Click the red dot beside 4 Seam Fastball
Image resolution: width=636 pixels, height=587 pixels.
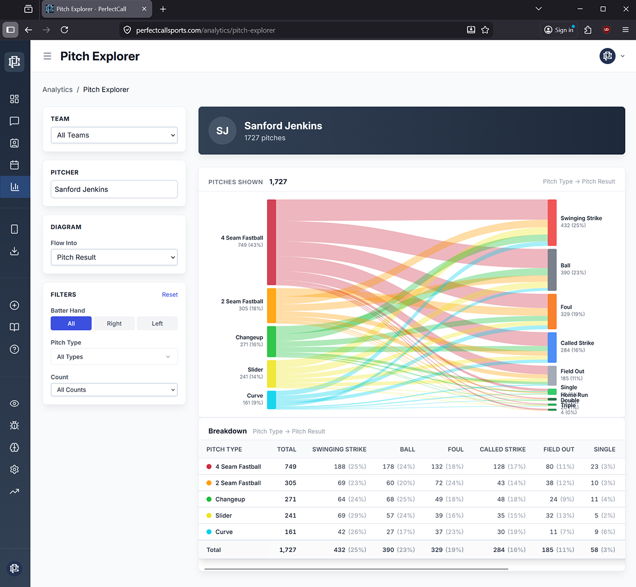tap(209, 467)
